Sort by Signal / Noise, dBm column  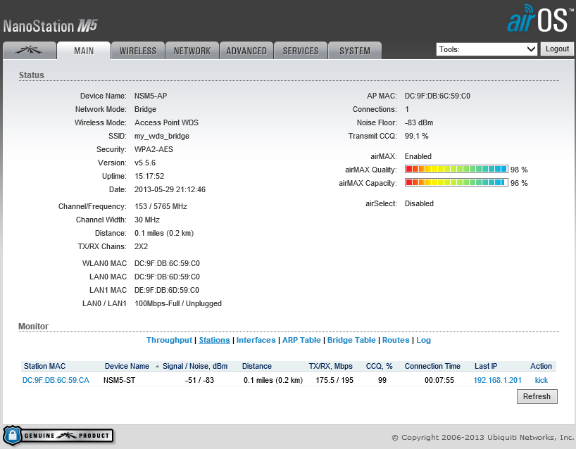(194, 366)
